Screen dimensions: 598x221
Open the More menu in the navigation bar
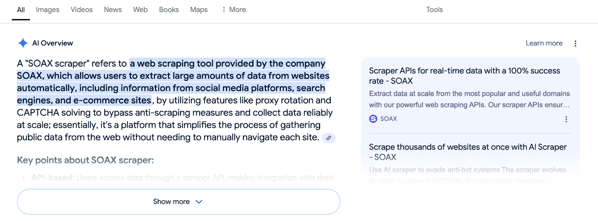click(234, 9)
